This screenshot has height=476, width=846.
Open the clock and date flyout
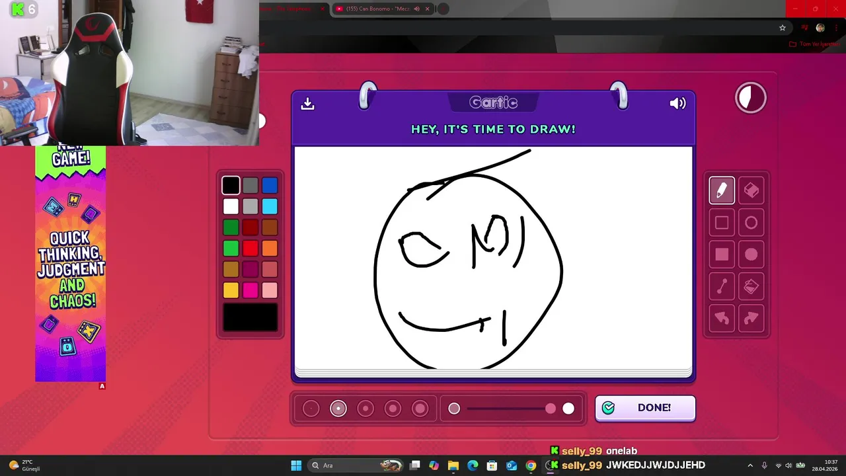pyautogui.click(x=826, y=465)
